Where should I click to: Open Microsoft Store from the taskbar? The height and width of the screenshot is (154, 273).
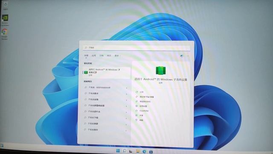(x=151, y=152)
